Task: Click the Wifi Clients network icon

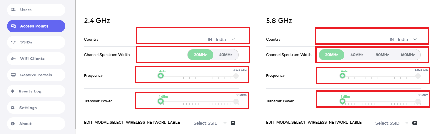Action: click(x=13, y=59)
